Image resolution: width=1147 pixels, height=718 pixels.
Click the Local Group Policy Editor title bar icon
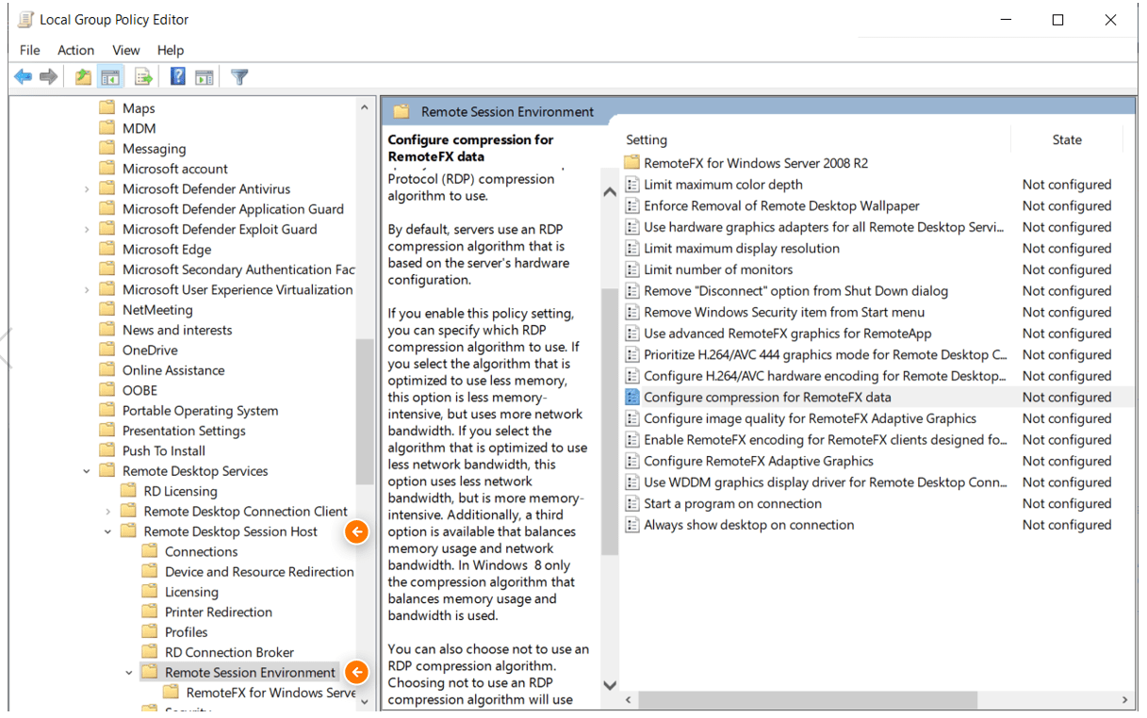tap(26, 20)
